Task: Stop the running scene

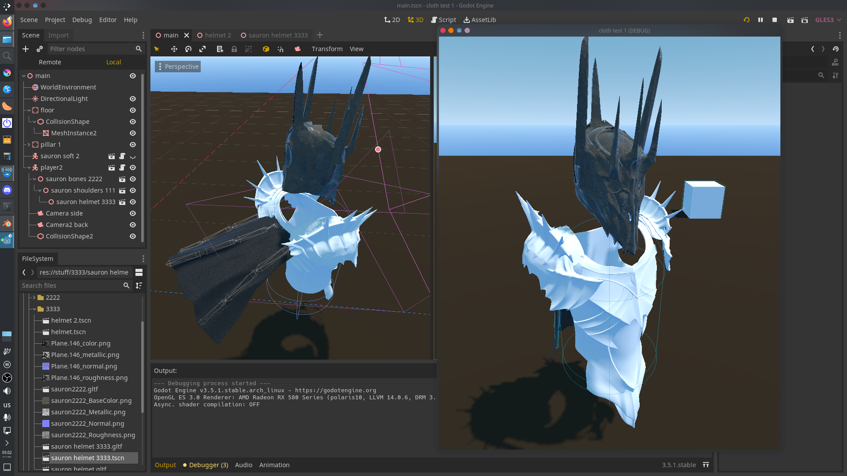Action: point(775,20)
